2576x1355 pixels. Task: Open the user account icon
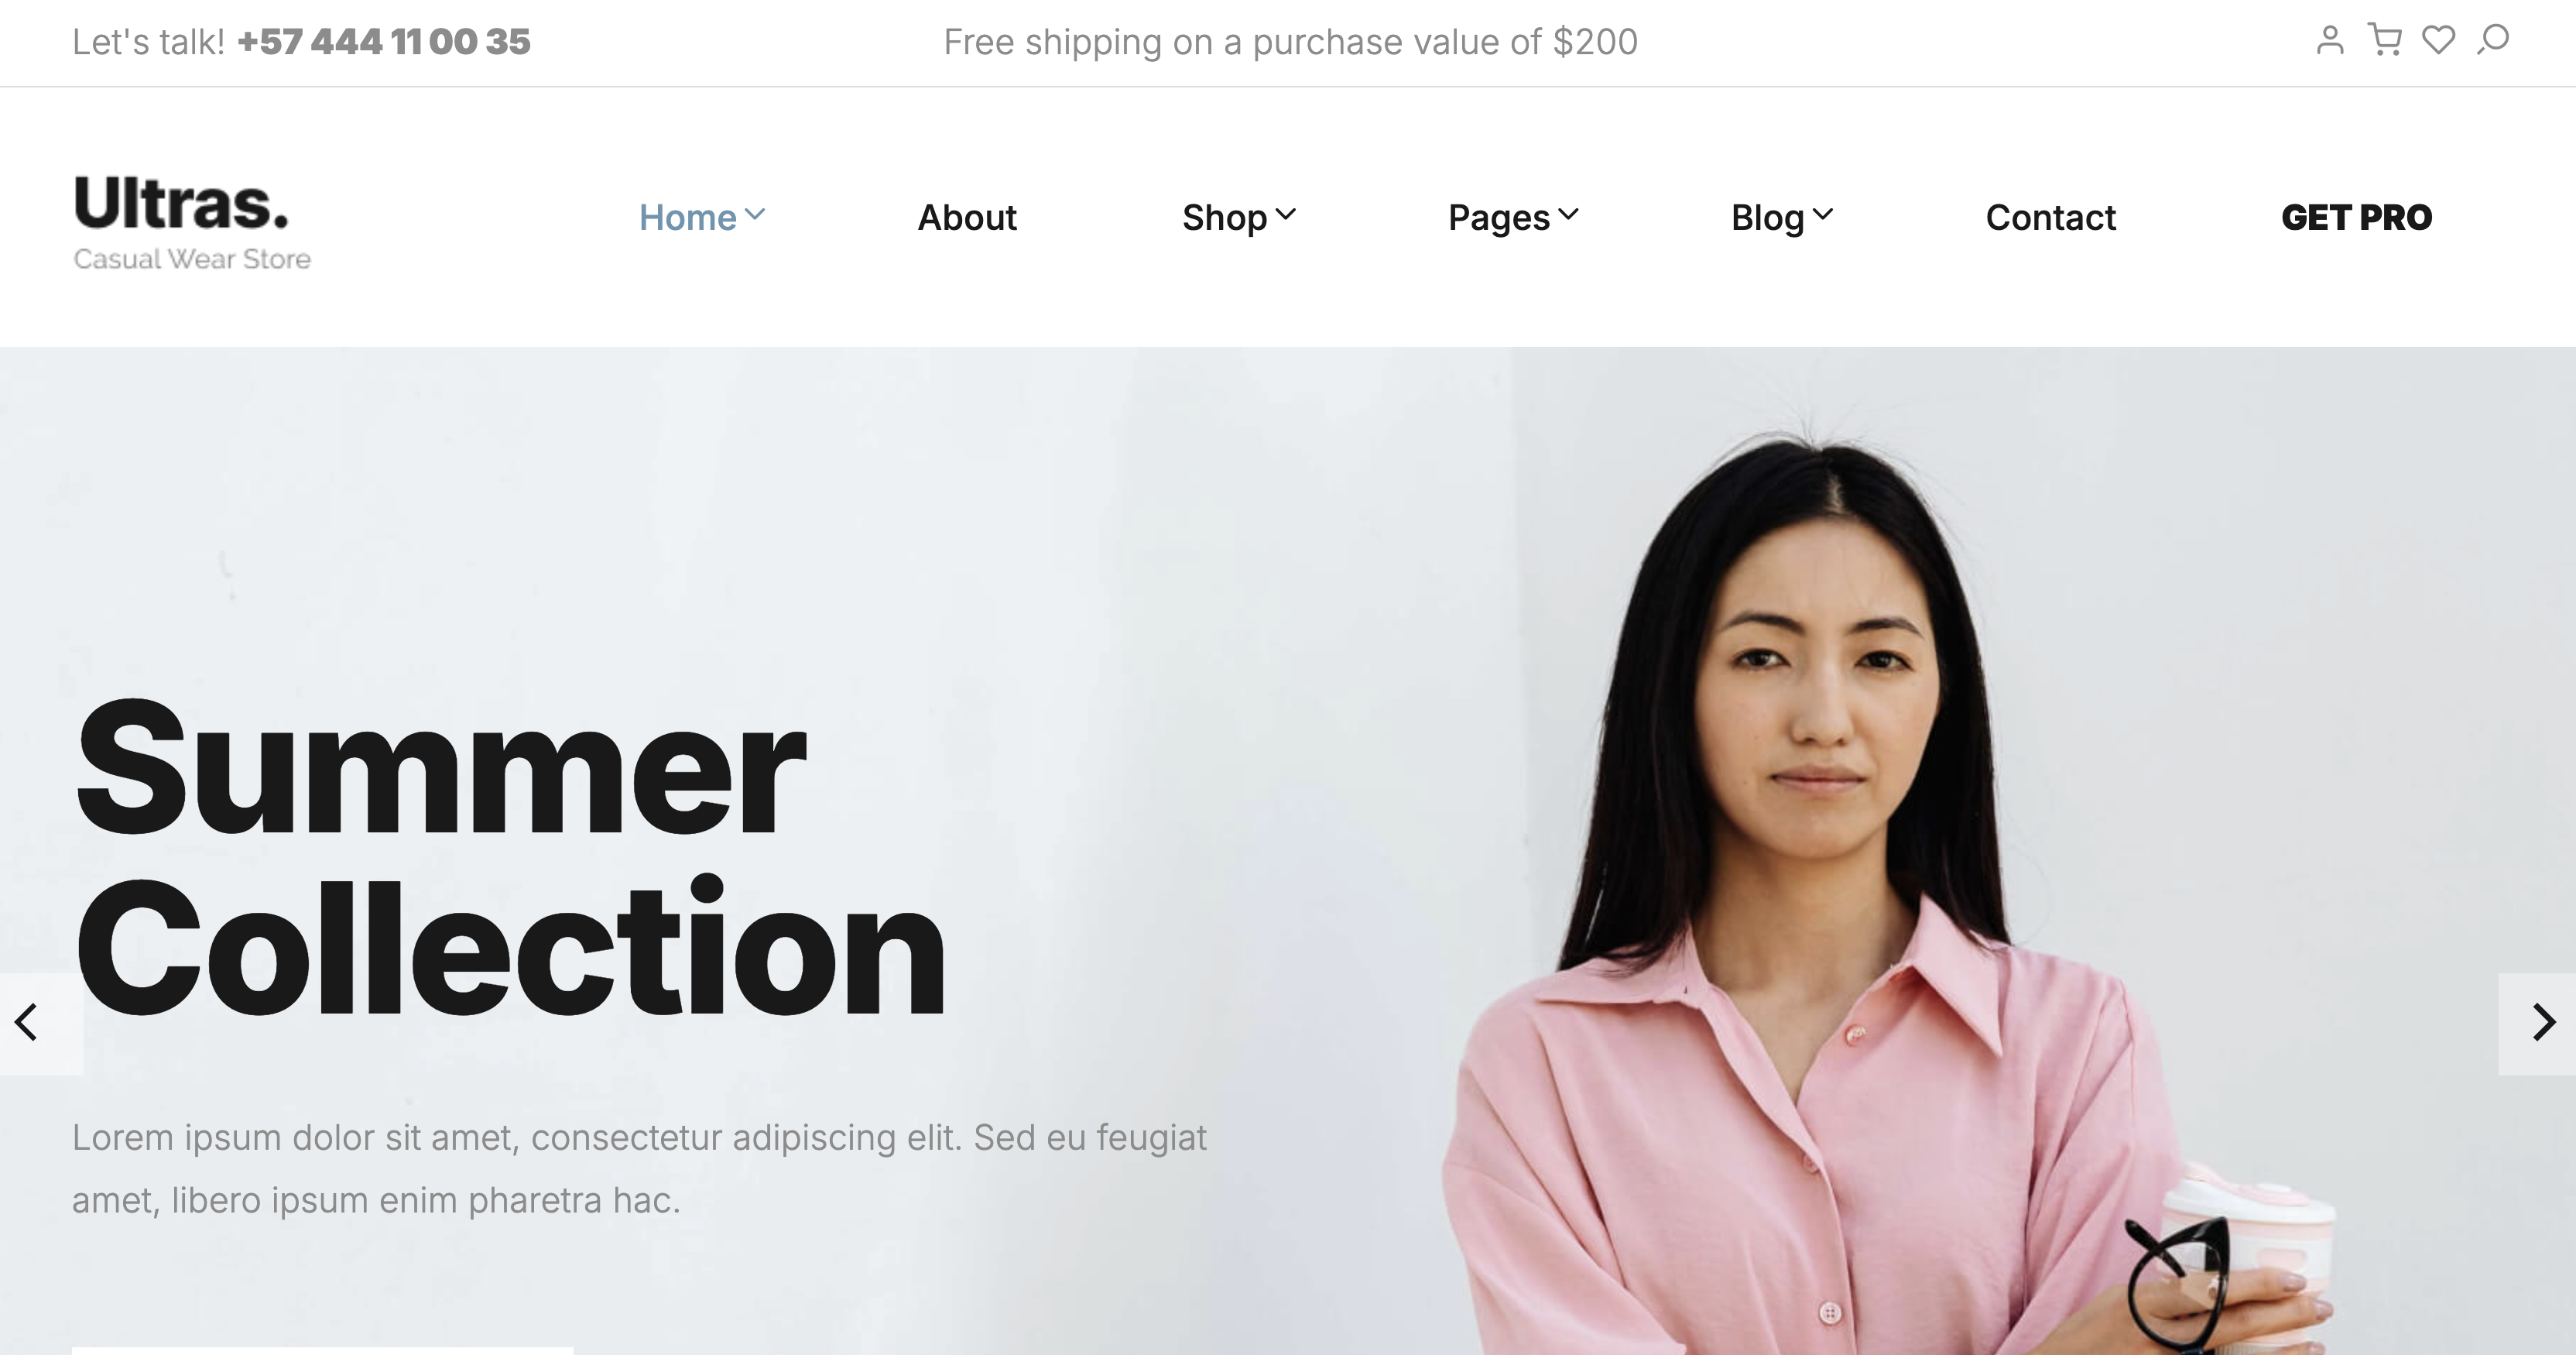pyautogui.click(x=2330, y=40)
